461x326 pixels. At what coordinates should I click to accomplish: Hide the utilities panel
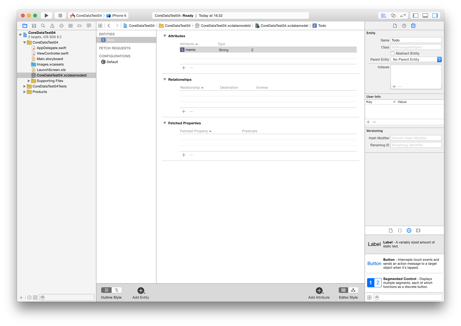435,15
